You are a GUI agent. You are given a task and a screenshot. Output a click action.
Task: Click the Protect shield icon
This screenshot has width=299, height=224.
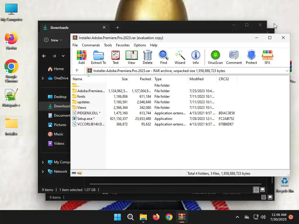click(251, 57)
